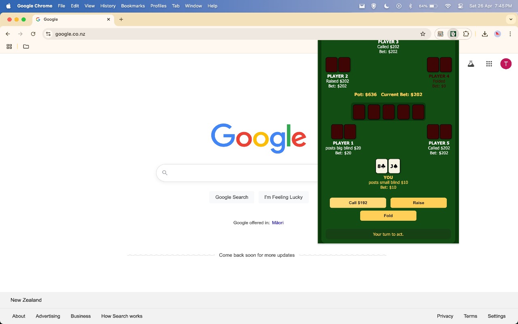This screenshot has height=324, width=518.
Task: Click the shield icon in the menu bar
Action: tap(374, 6)
